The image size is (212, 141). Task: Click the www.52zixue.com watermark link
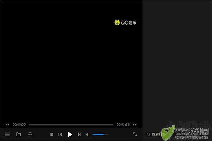tap(192, 137)
